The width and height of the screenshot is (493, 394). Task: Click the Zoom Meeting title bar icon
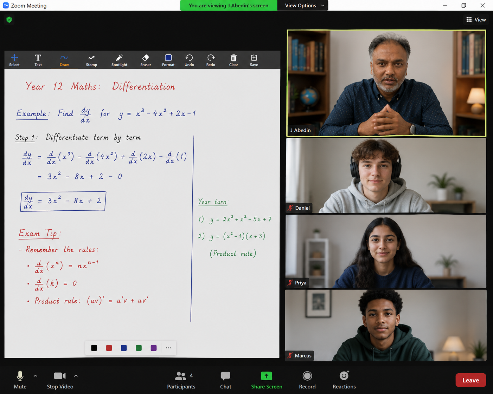[x=6, y=5]
